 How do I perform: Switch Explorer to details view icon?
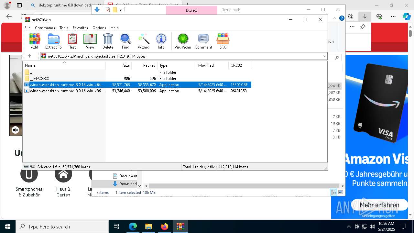point(333,192)
